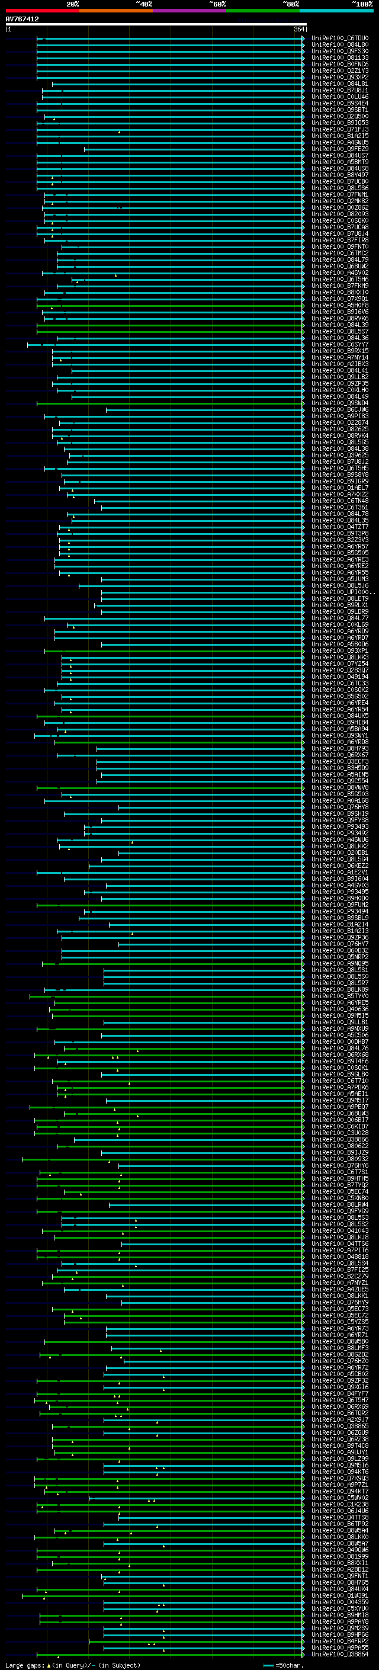This screenshot has width=379, height=1670.
Task: Open hit UniRef100_Q41043
Action: (x=340, y=1231)
